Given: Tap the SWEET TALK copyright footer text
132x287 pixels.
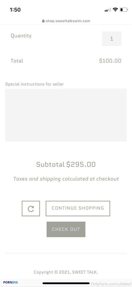Looking at the screenshot, I should 66,272.
